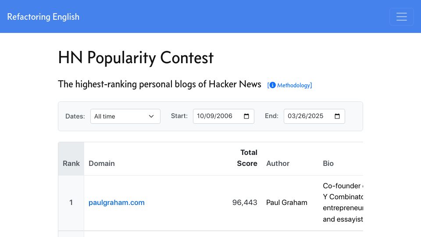This screenshot has width=421, height=237.
Task: Click the 'Dates:' label
Action: tap(75, 116)
